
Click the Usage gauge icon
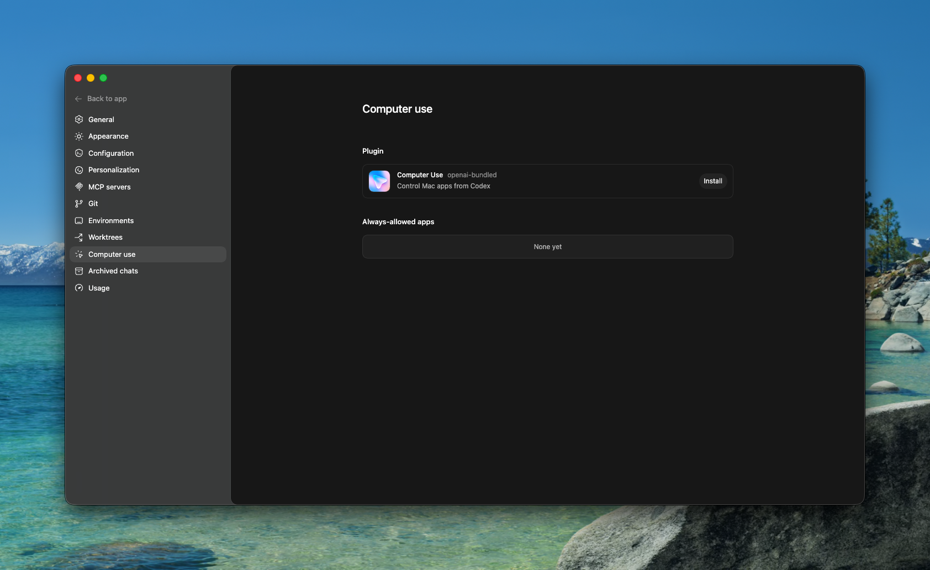click(79, 288)
